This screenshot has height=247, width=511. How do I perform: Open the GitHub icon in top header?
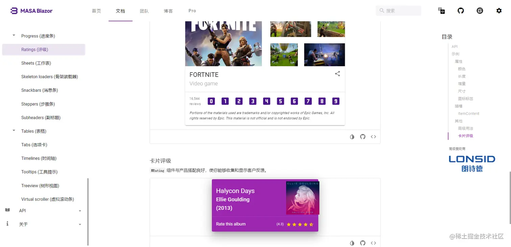[461, 10]
